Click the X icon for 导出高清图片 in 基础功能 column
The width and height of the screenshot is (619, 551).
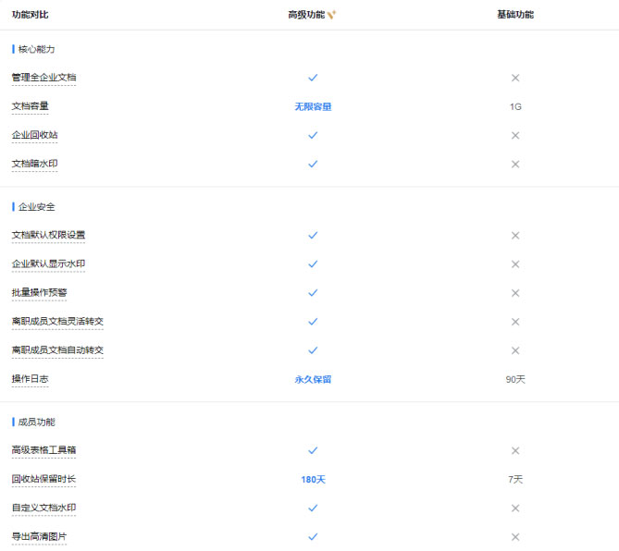(515, 537)
